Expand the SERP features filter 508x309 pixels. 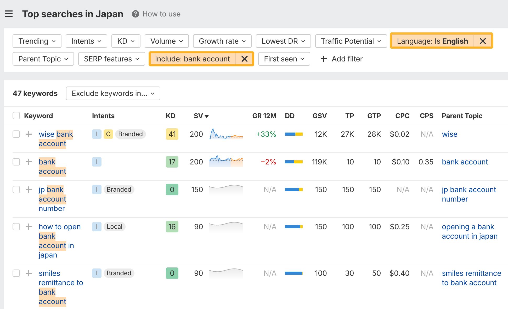point(111,59)
